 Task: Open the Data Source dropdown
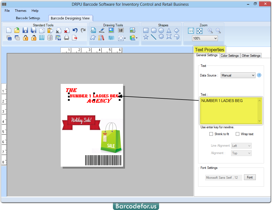[x=238, y=75]
